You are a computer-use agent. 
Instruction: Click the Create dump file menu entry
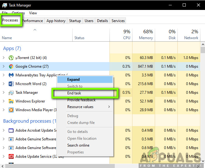click(85, 123)
